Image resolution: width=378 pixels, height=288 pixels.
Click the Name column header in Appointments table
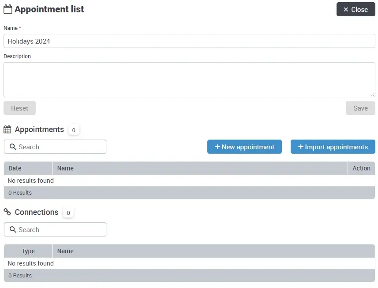tap(65, 168)
